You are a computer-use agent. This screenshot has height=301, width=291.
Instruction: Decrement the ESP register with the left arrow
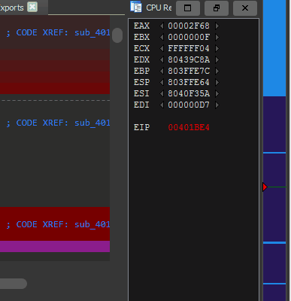click(162, 82)
